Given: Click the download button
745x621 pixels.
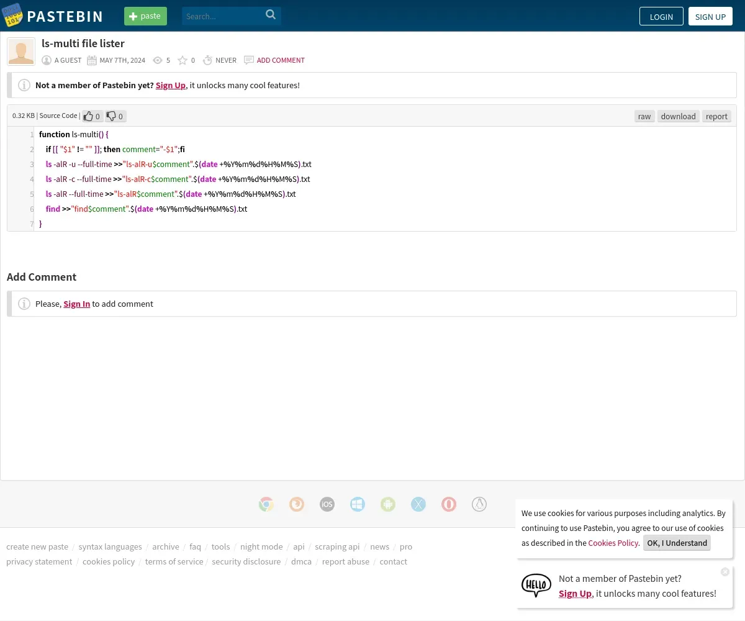Looking at the screenshot, I should 678,116.
